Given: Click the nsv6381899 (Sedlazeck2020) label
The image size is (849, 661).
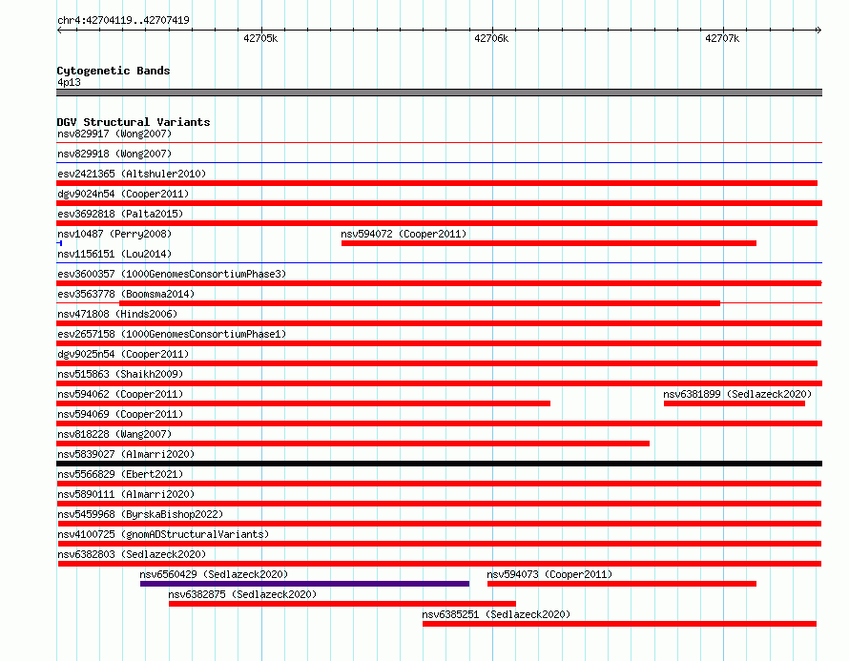Looking at the screenshot, I should coord(737,394).
